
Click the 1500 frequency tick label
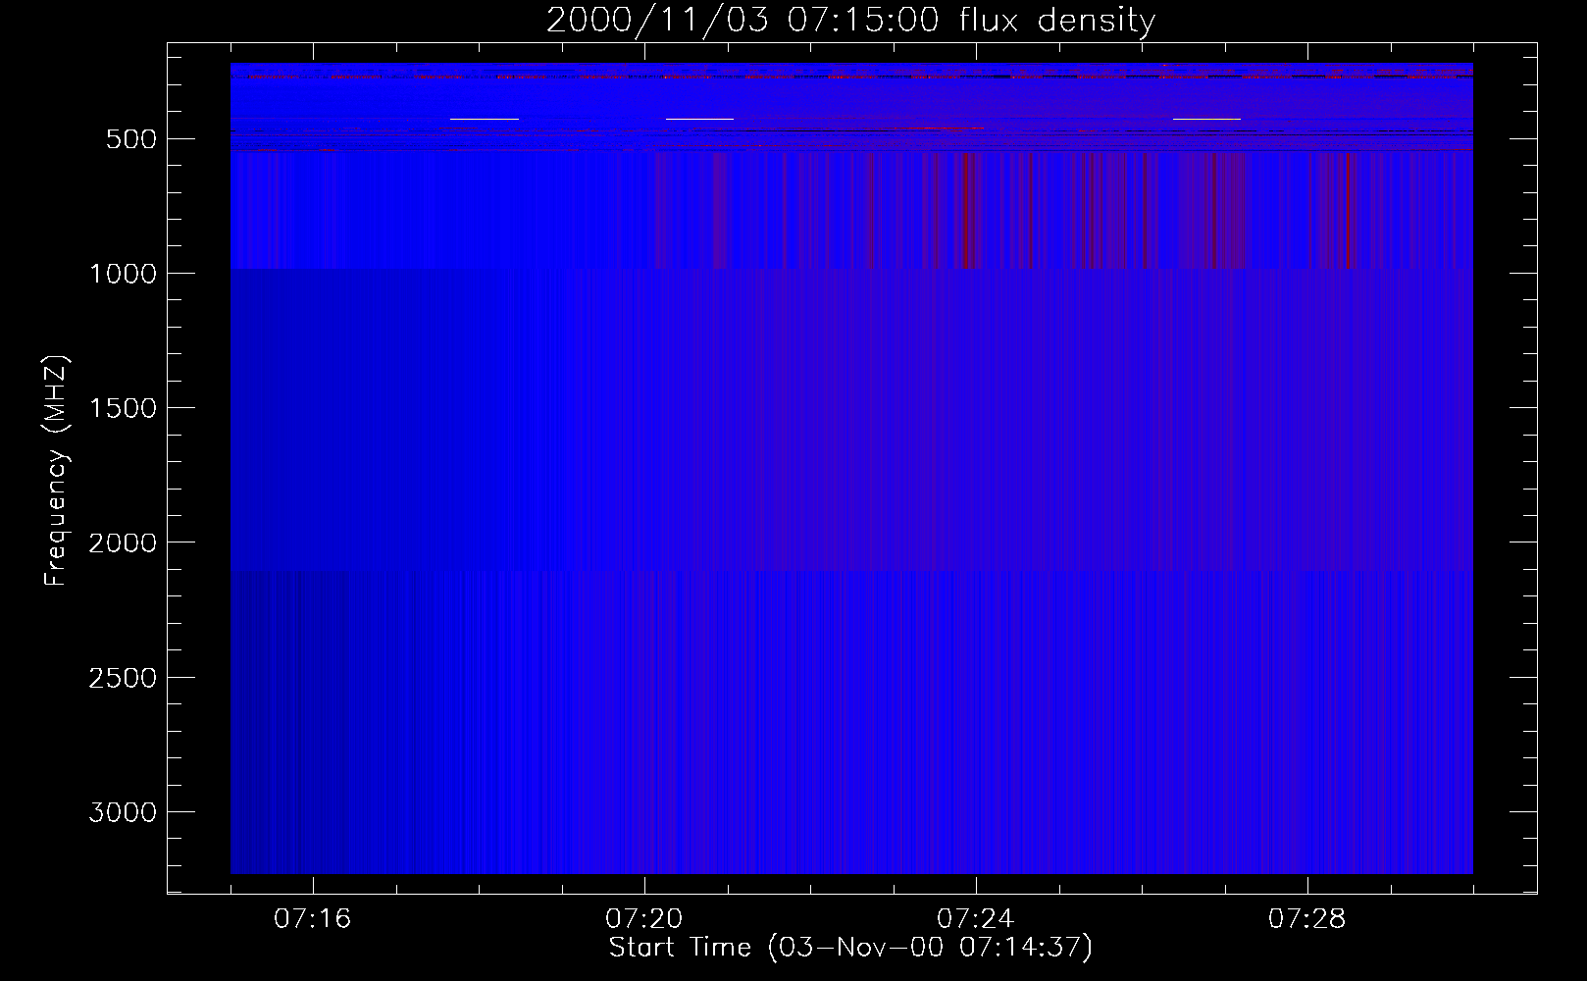point(123,408)
